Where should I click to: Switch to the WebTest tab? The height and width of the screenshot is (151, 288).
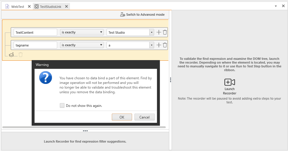[18, 7]
